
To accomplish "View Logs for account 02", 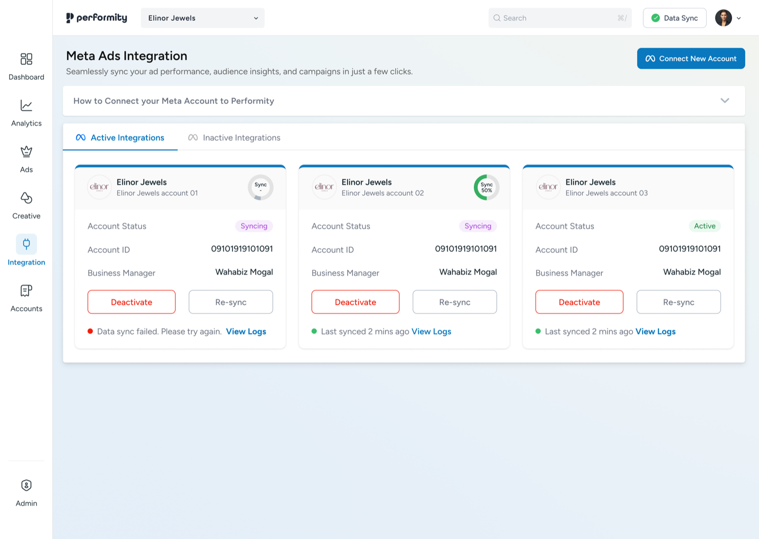I will tap(431, 331).
